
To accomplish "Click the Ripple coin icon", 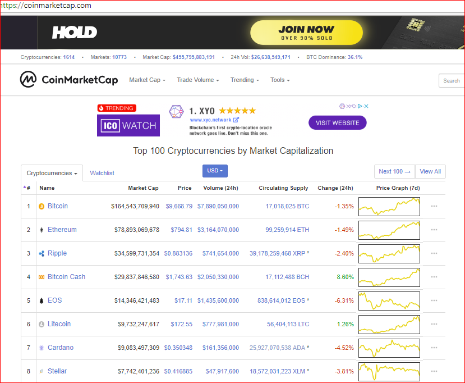I will point(42,253).
